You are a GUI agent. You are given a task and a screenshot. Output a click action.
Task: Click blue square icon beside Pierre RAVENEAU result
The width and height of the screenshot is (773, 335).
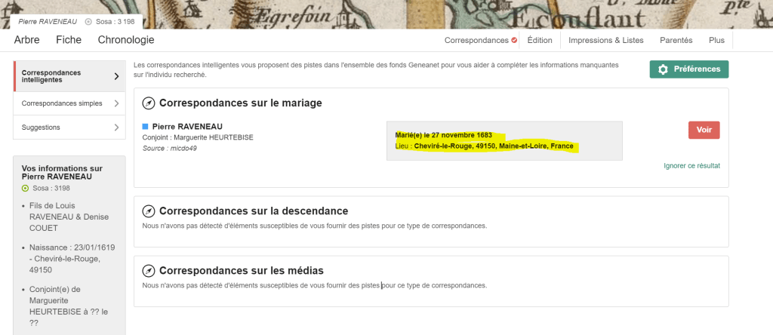tap(146, 126)
